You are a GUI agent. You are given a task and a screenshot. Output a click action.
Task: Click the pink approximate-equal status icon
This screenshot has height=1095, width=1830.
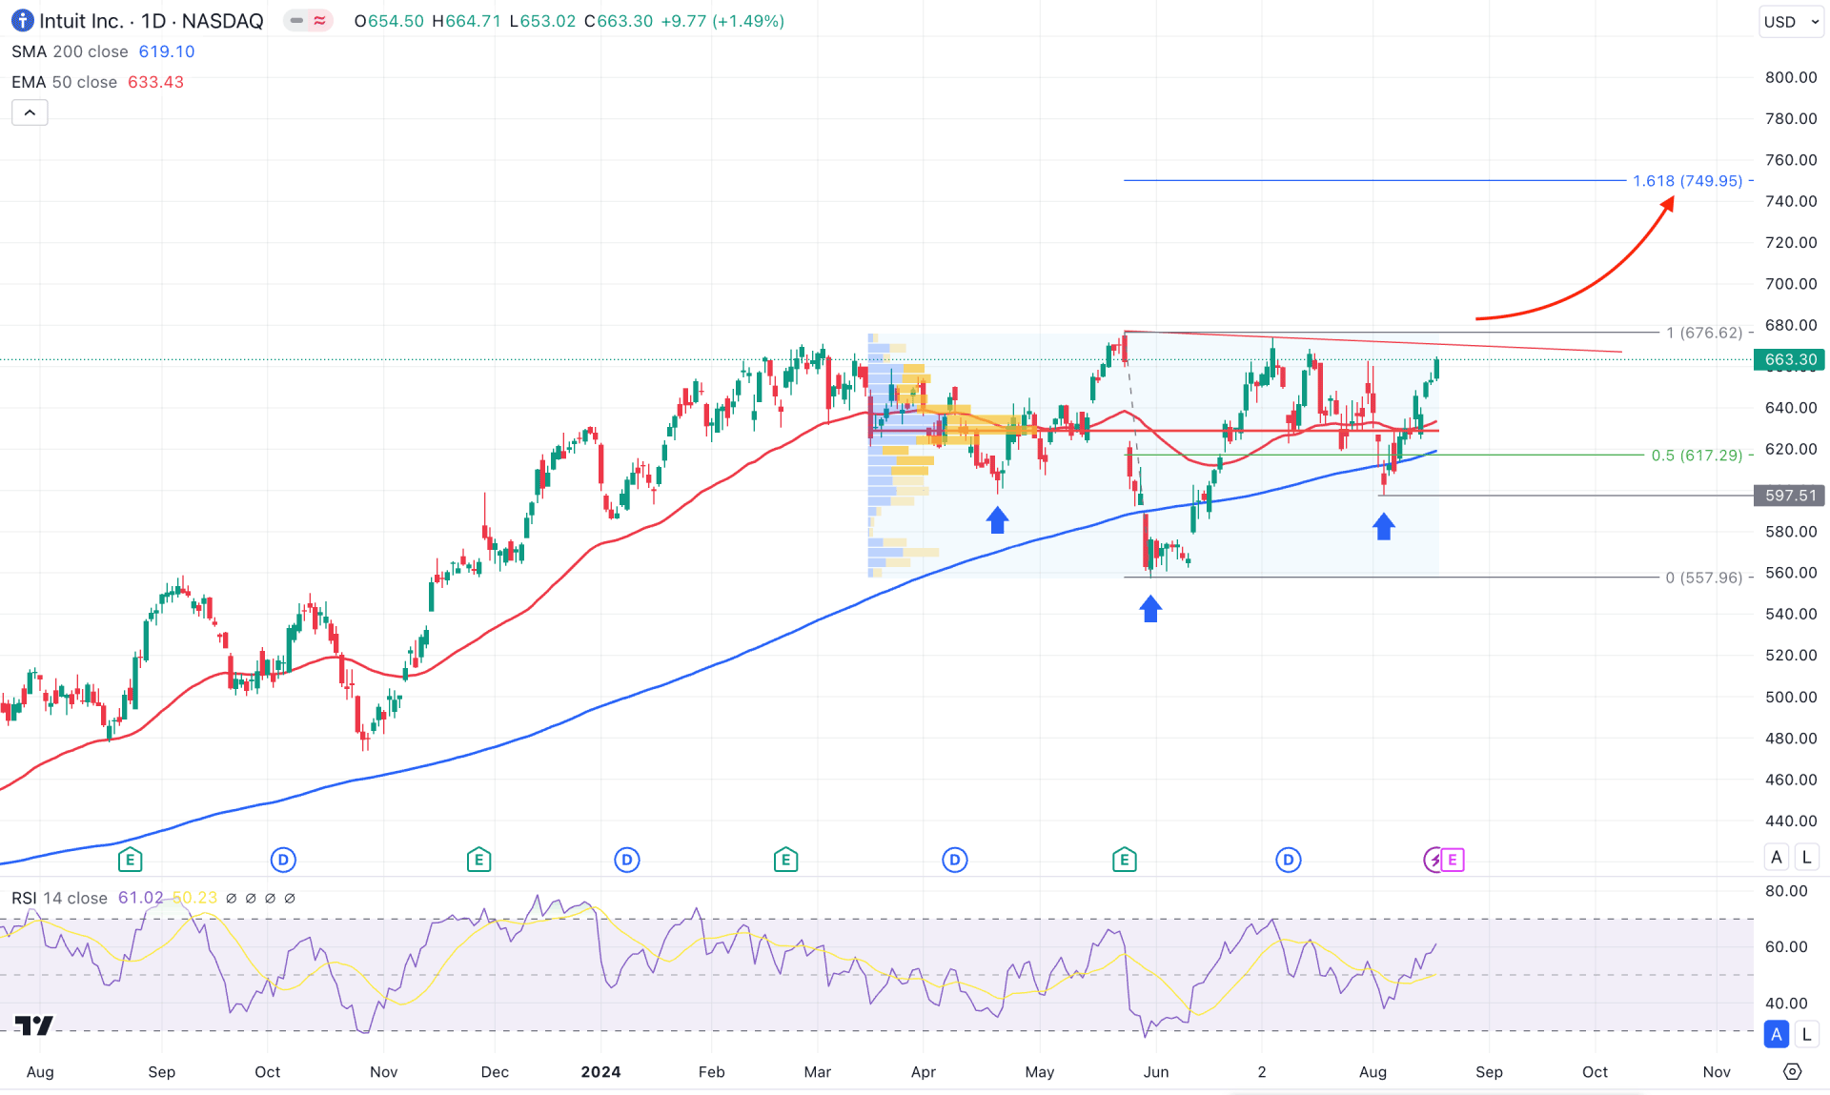[320, 20]
